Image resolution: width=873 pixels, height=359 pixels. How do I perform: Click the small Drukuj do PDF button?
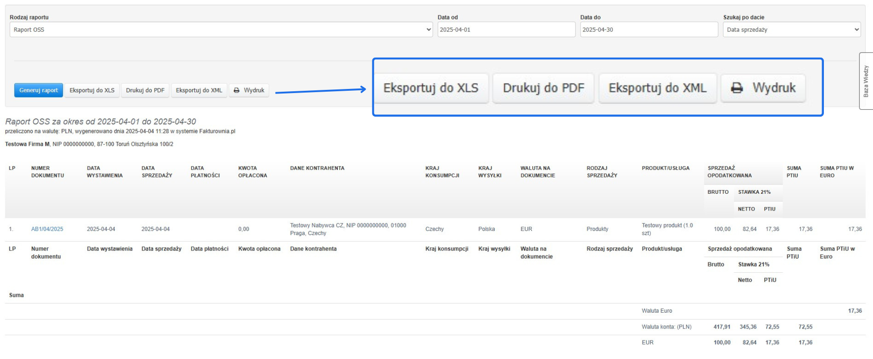point(145,90)
